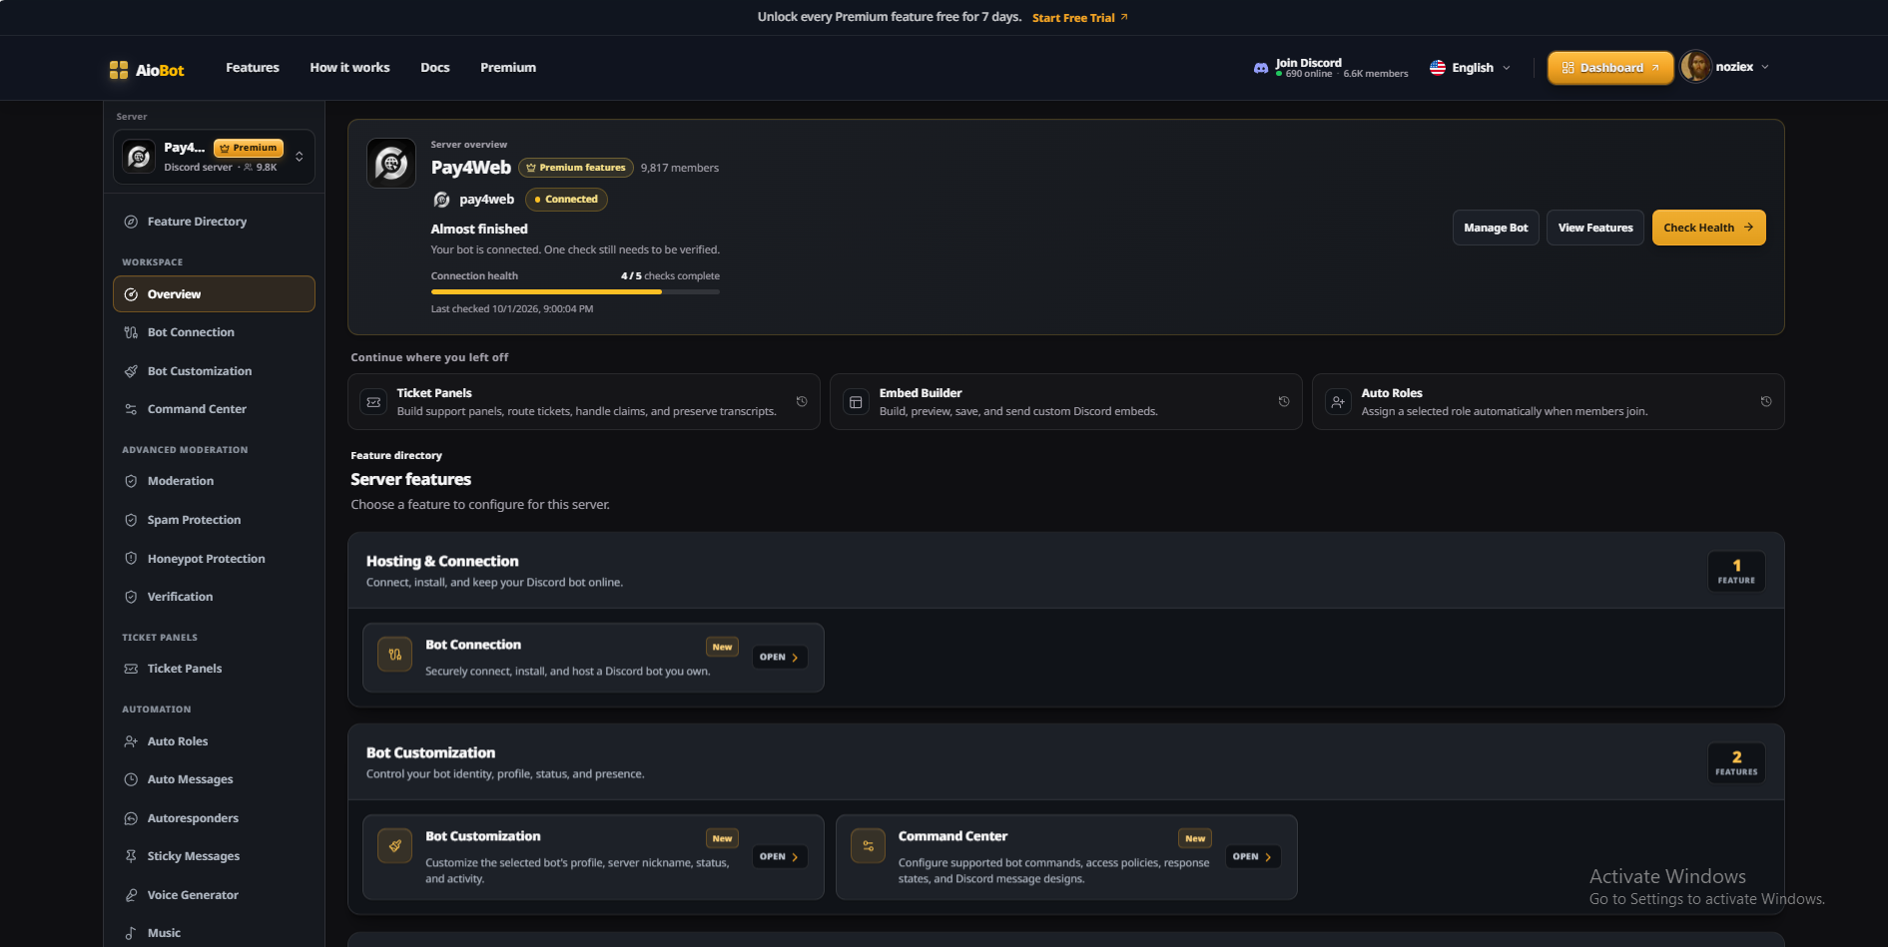Click the View Features button
1888x947 pixels.
(1595, 228)
